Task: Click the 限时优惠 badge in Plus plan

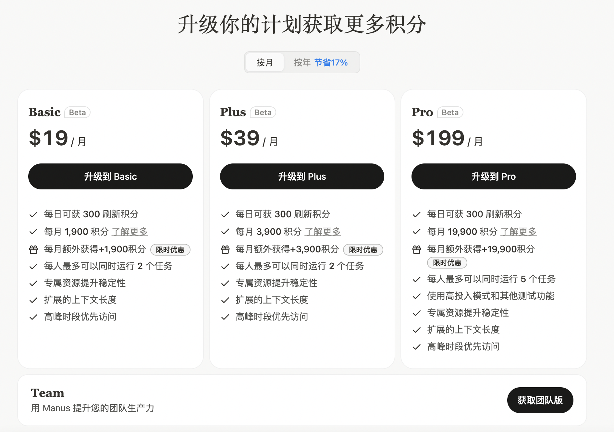Action: point(363,250)
